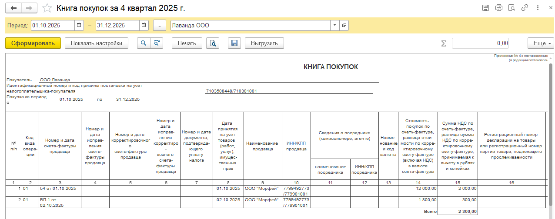
Task: Click the Лаванда ООО organization field
Action: coord(250,26)
